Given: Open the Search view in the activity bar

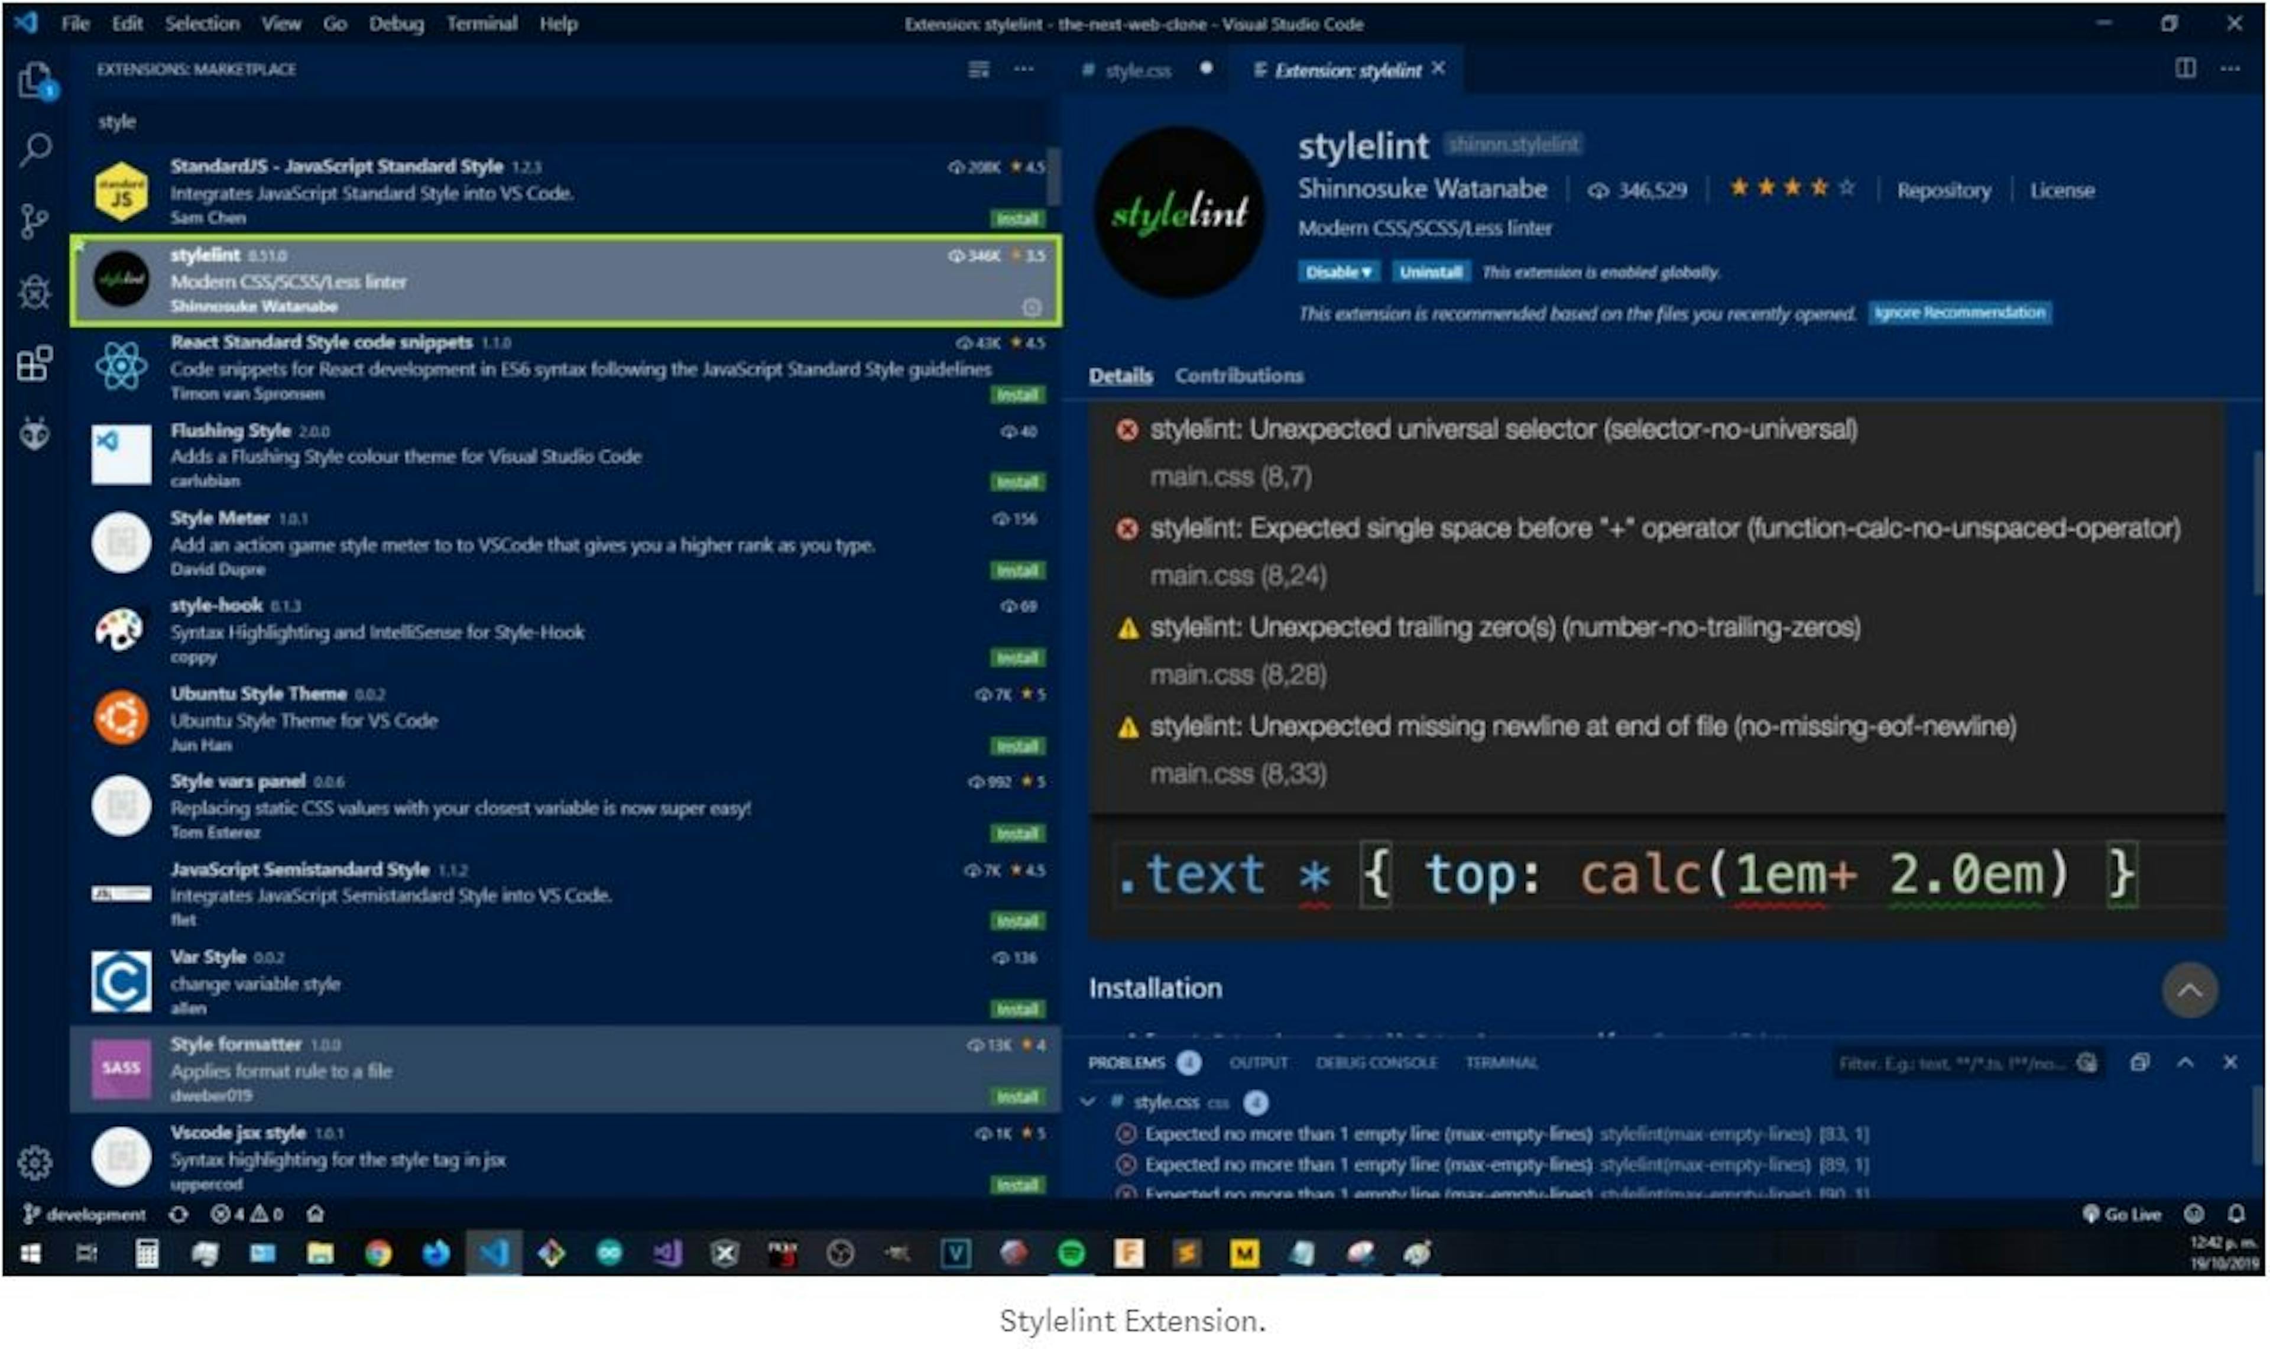Looking at the screenshot, I should [35, 149].
